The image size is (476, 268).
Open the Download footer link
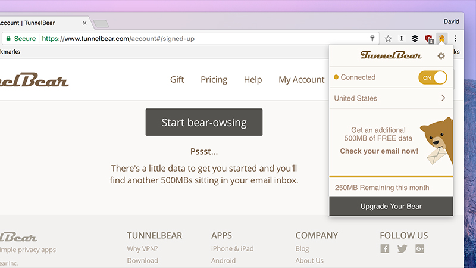(142, 261)
